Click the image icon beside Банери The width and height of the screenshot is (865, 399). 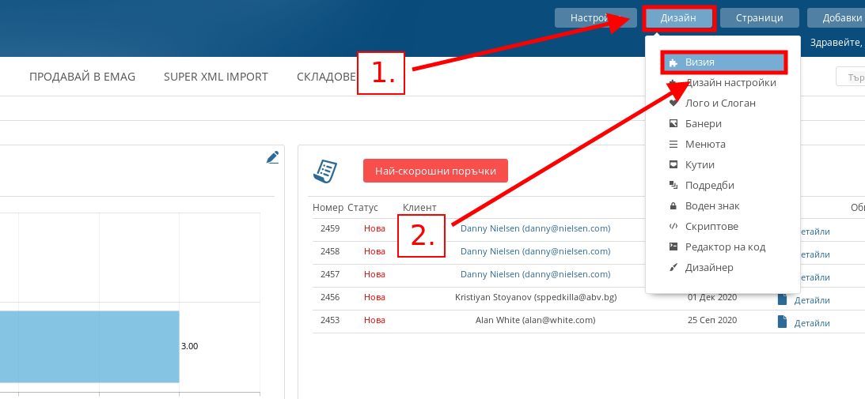pos(673,123)
